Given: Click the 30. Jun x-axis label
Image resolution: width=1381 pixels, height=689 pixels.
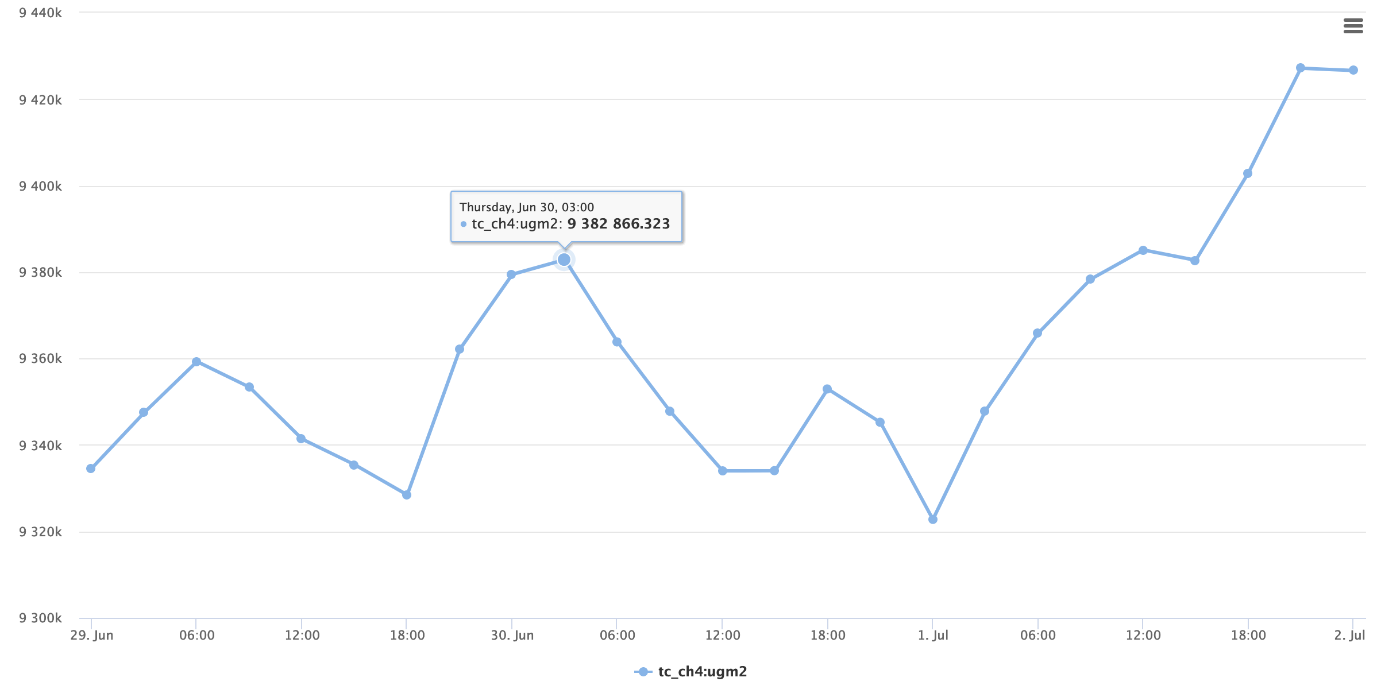Looking at the screenshot, I should tap(512, 635).
